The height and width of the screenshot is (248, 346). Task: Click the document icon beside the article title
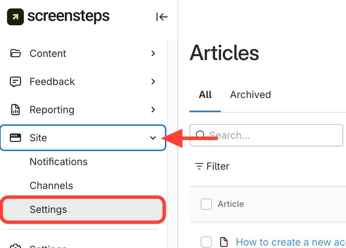224,242
